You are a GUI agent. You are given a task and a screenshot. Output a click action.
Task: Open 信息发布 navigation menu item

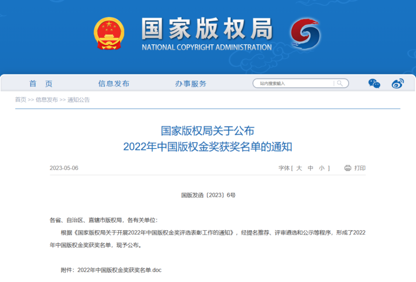click(x=114, y=84)
